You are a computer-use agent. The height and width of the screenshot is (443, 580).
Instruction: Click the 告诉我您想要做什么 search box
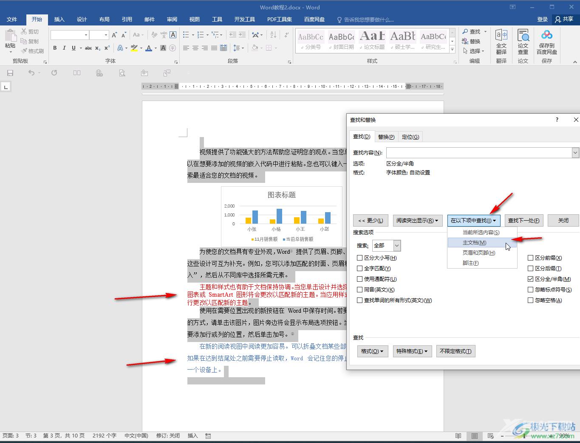tap(369, 20)
